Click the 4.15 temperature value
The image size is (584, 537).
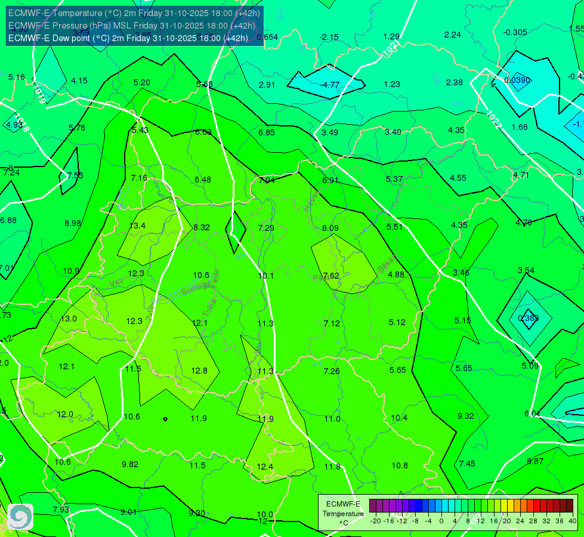[x=79, y=81]
